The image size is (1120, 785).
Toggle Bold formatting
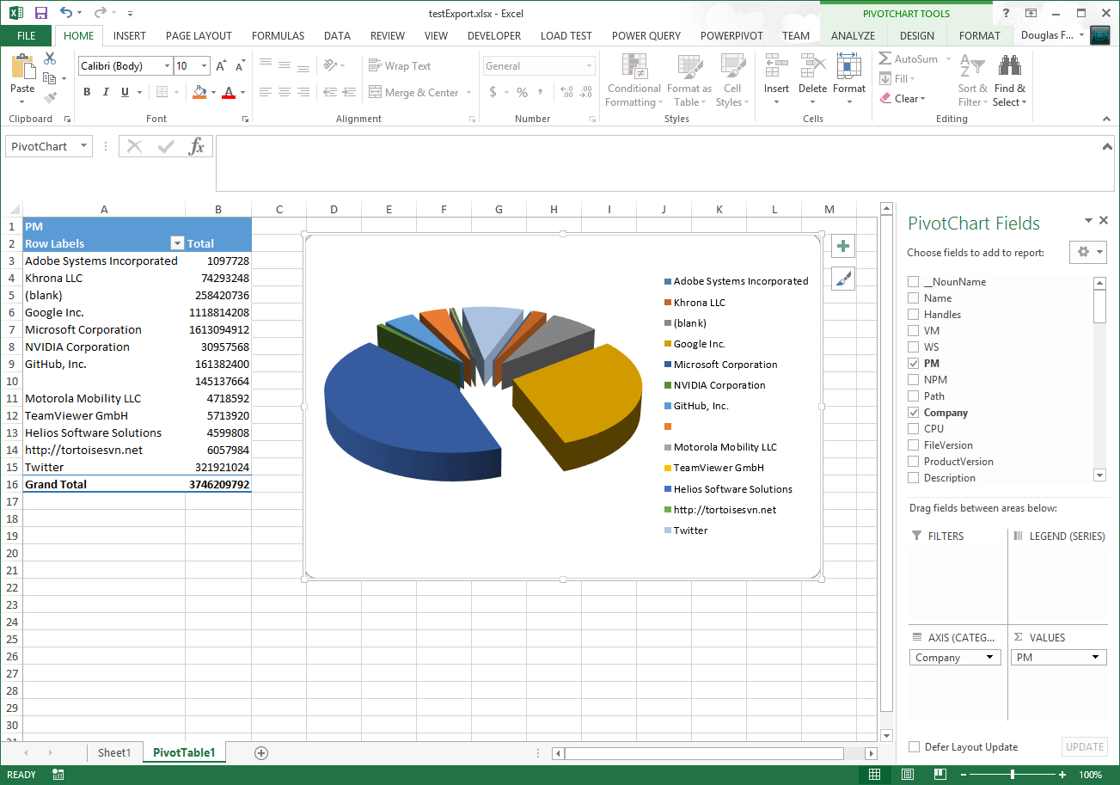pos(87,92)
